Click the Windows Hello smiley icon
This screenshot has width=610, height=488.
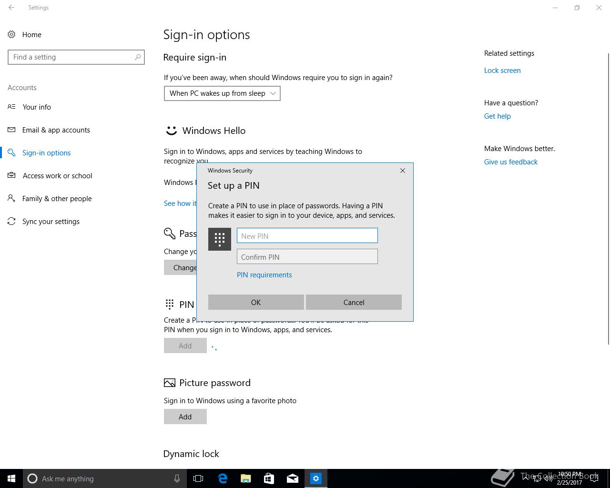tap(171, 131)
